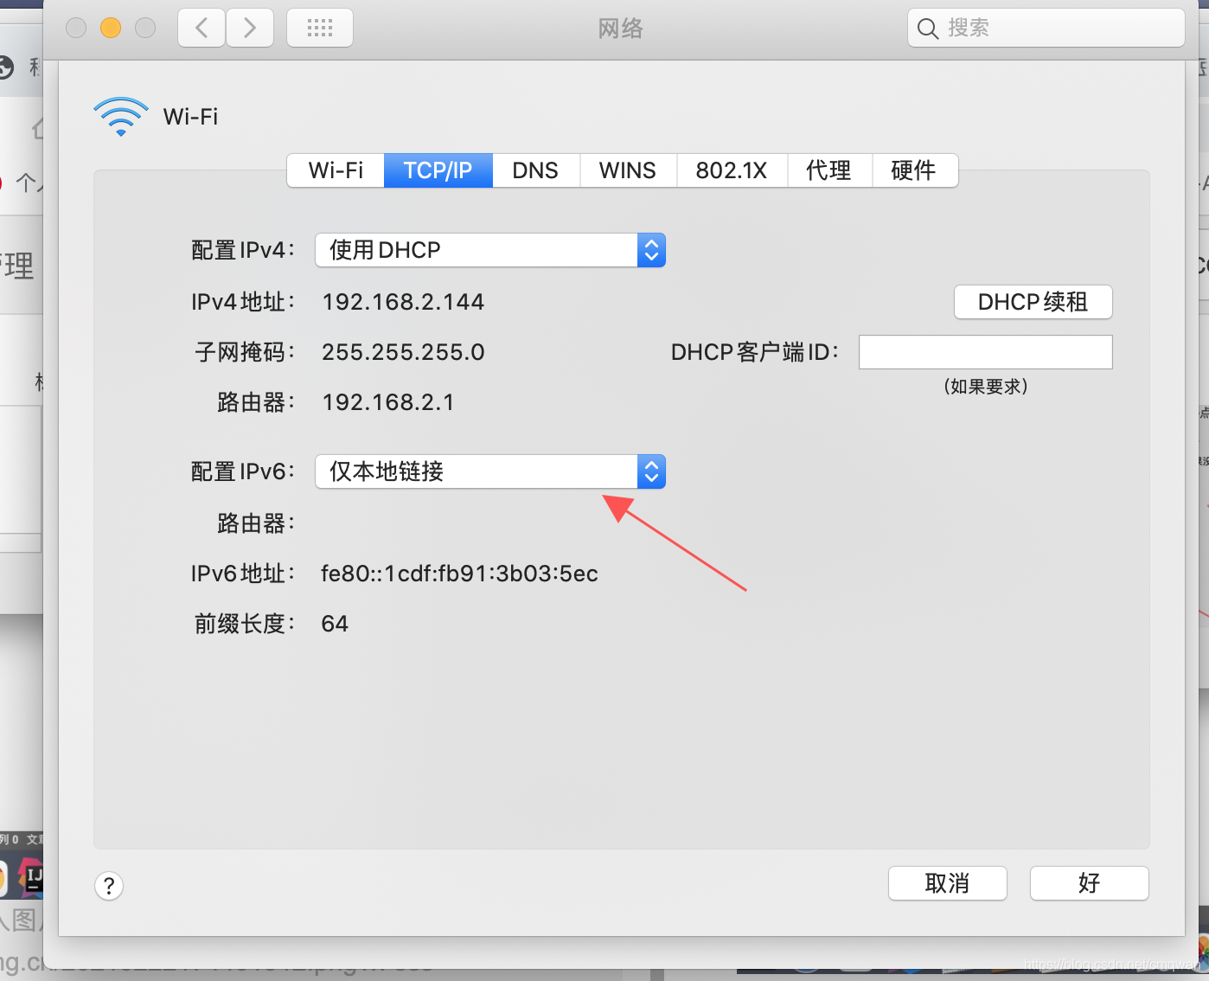Focus the 搜索 search field
The height and width of the screenshot is (981, 1209).
pos(1046,29)
